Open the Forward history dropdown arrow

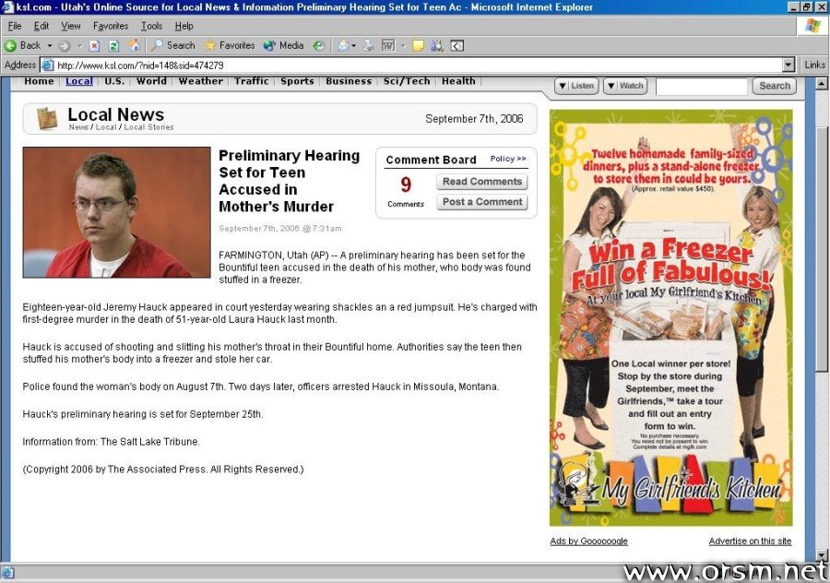click(79, 46)
